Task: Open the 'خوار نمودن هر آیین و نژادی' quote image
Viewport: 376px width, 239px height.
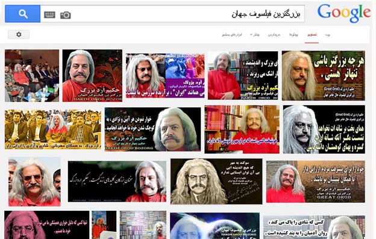Action: point(153,129)
